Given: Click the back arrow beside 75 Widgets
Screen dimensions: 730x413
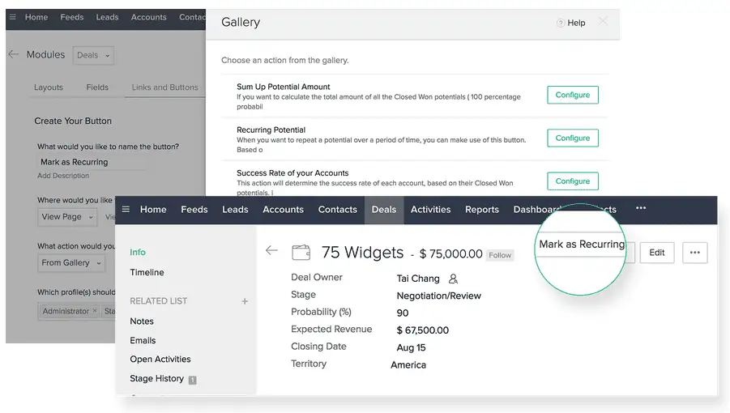Looking at the screenshot, I should [271, 251].
